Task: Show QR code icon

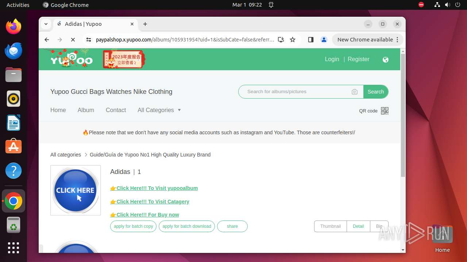Action: coord(385,111)
